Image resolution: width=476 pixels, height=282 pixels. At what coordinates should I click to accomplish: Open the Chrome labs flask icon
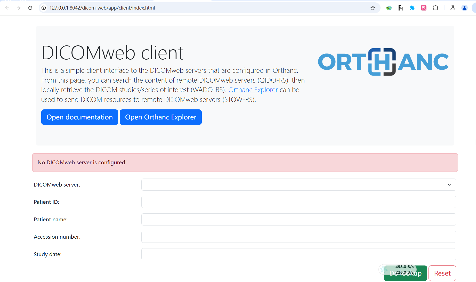pos(453,8)
